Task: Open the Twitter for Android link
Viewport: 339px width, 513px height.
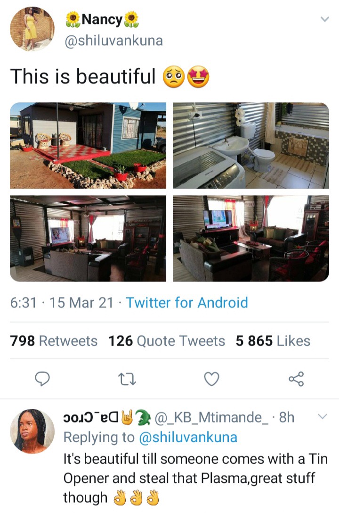Action: click(187, 303)
